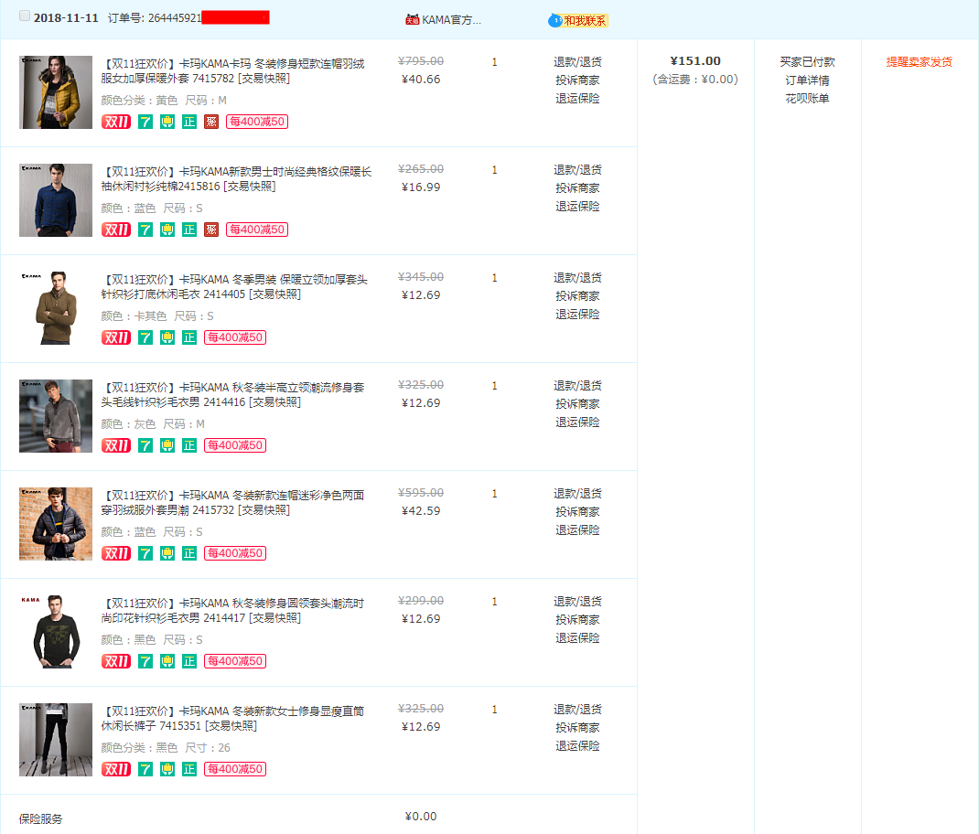Open the black printed sweater thumbnail for 2414417
Screen dimensions: 979x834
(x=56, y=633)
